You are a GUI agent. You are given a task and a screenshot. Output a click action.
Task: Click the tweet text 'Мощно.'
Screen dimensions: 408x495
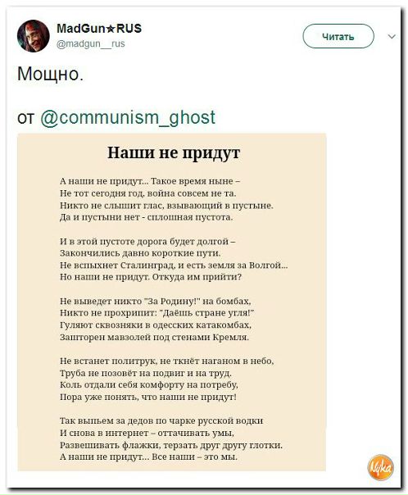51,74
